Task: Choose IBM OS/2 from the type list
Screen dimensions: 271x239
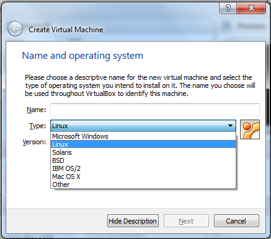Action: click(x=143, y=168)
